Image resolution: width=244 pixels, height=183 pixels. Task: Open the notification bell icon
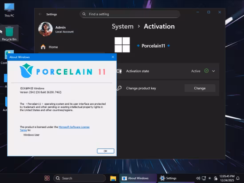click(238, 178)
